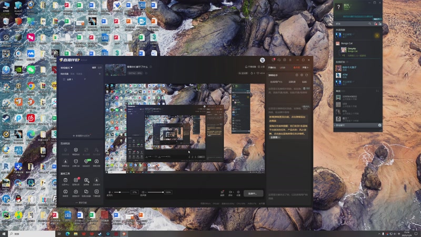Viewport: 421px width, 237px height.
Task: Switch to 竖屏 portrait layout tab
Action: 99,68
